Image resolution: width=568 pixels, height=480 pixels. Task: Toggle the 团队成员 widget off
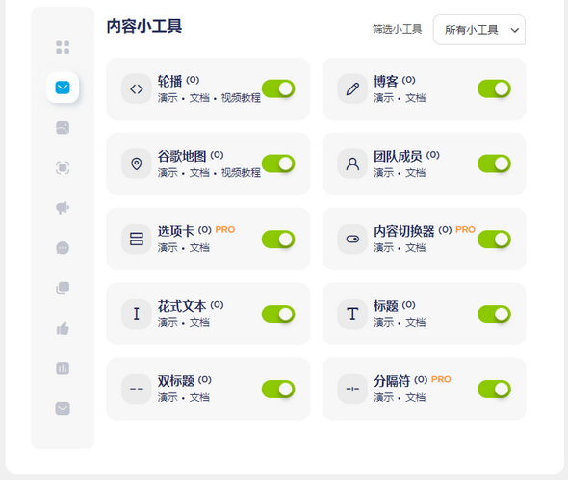(x=494, y=164)
